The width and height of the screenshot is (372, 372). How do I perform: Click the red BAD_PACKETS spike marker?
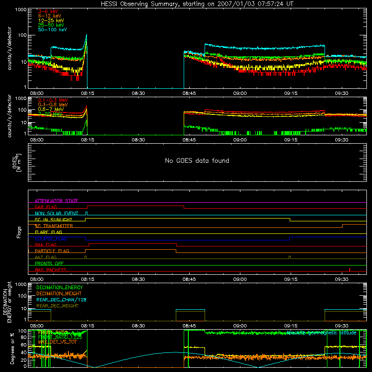[x=350, y=270]
